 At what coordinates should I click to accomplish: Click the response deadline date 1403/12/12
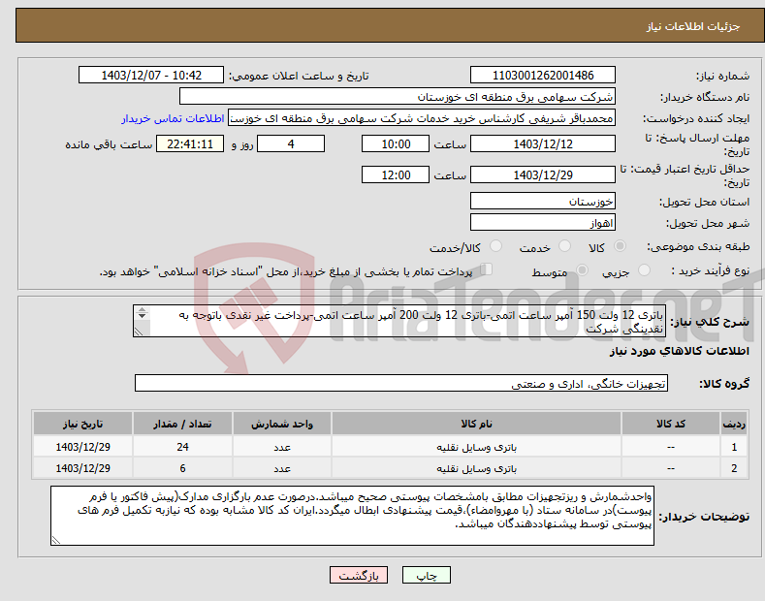(543, 143)
